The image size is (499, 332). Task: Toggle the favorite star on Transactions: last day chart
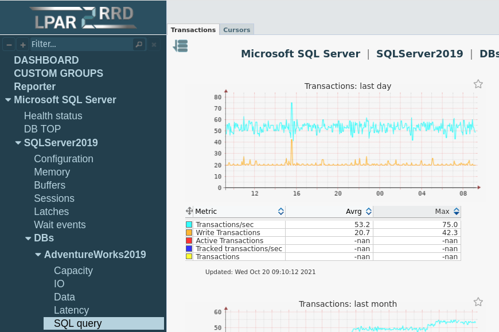click(478, 84)
